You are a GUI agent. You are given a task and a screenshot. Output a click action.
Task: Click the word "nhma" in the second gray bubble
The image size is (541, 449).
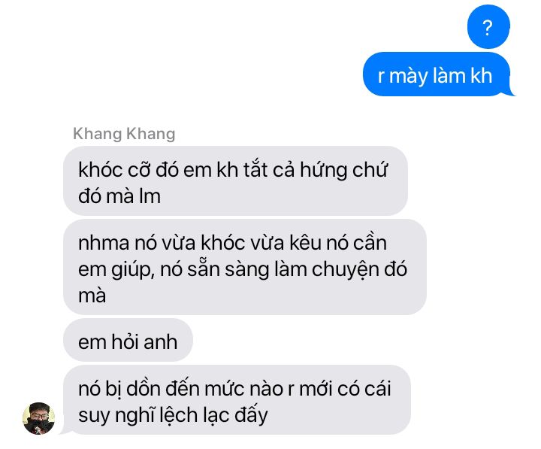[104, 243]
